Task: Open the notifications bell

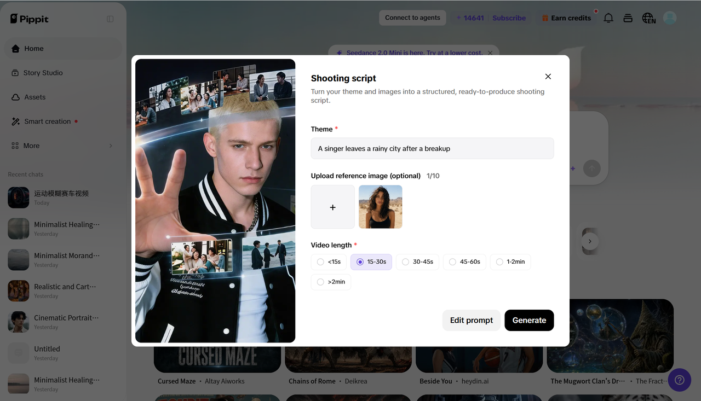Action: click(608, 18)
